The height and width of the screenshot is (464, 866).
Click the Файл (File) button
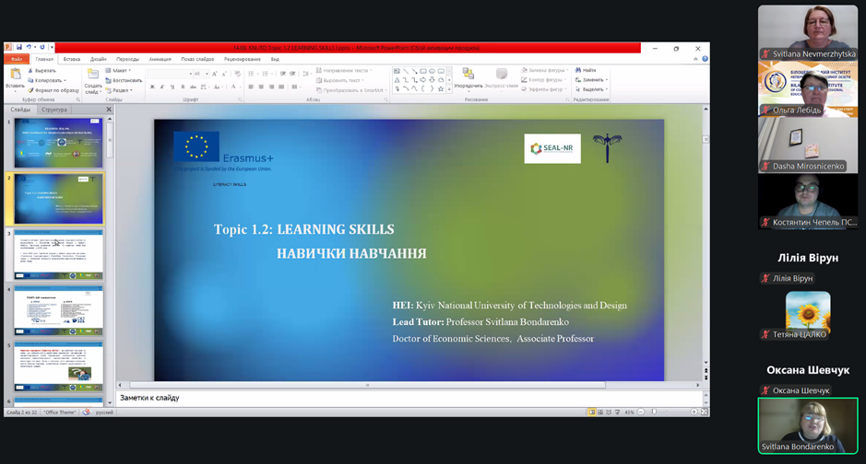click(x=17, y=59)
